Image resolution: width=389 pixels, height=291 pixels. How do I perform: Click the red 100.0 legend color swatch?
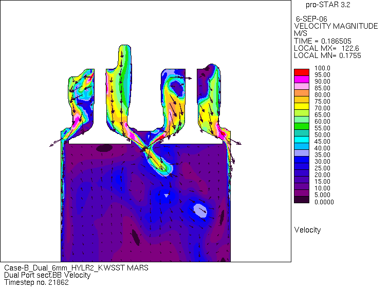[x=302, y=72]
